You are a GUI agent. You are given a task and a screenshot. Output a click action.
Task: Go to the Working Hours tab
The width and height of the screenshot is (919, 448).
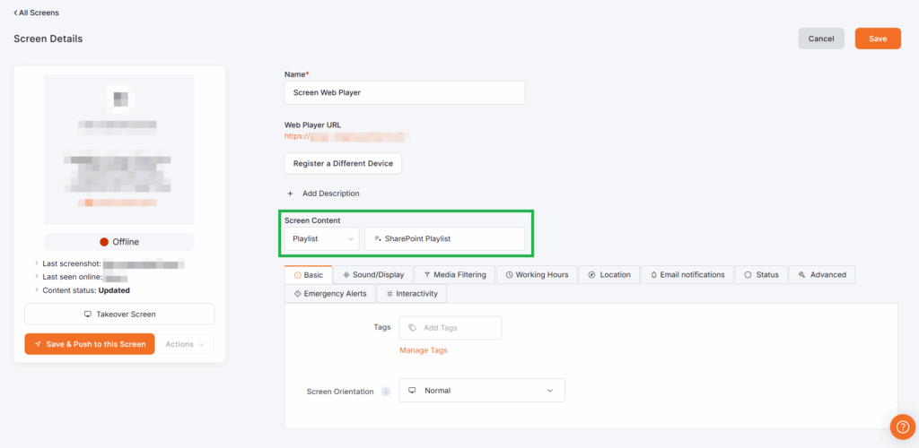(537, 274)
